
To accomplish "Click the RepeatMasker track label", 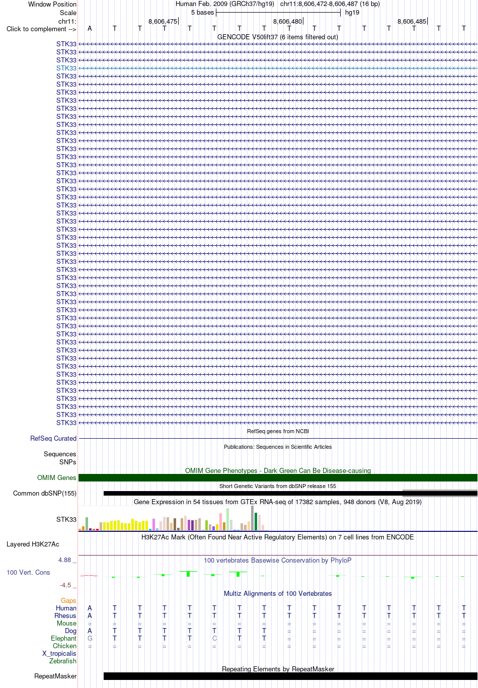I will tap(55, 676).
